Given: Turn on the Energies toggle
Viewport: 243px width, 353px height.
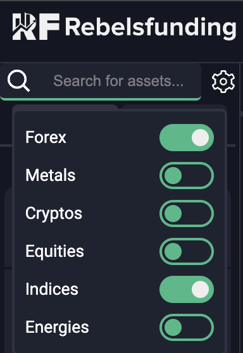Looking at the screenshot, I should 187,327.
